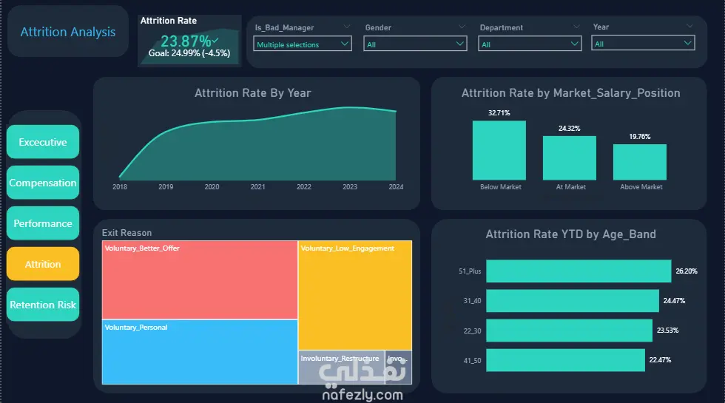The height and width of the screenshot is (403, 725).
Task: Select the Attrition navigation button
Action: (x=43, y=264)
